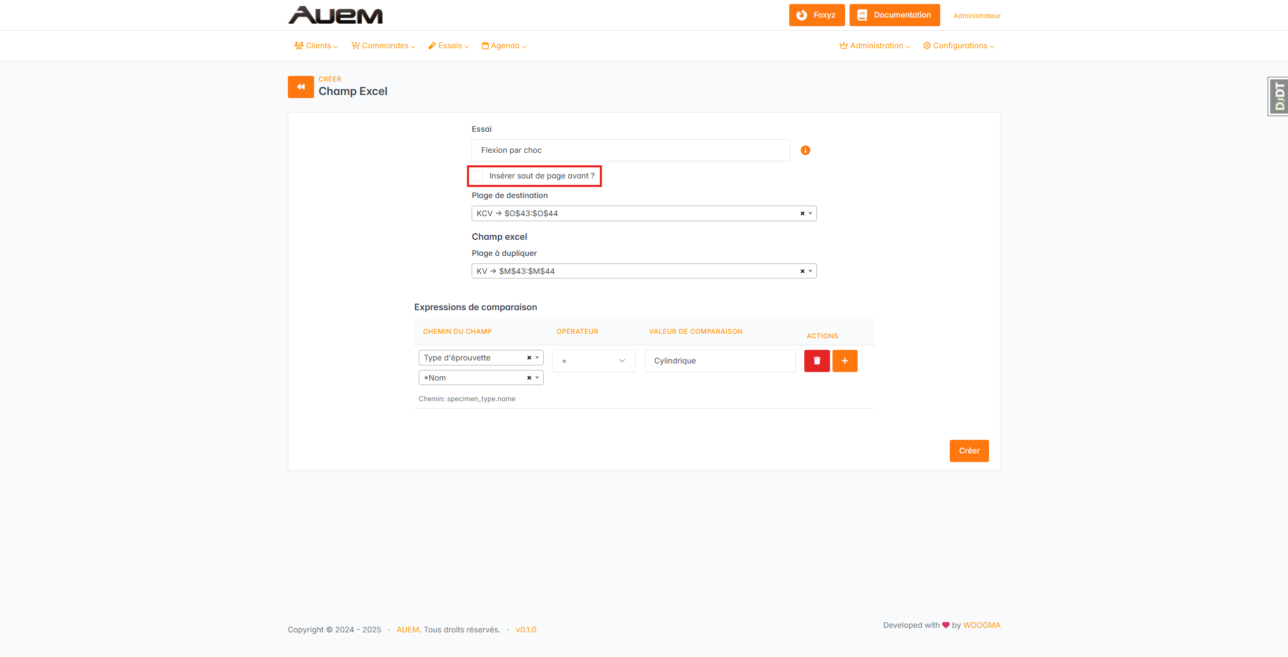The height and width of the screenshot is (657, 1288).
Task: Click the Cylindrique comparison value field
Action: [719, 361]
